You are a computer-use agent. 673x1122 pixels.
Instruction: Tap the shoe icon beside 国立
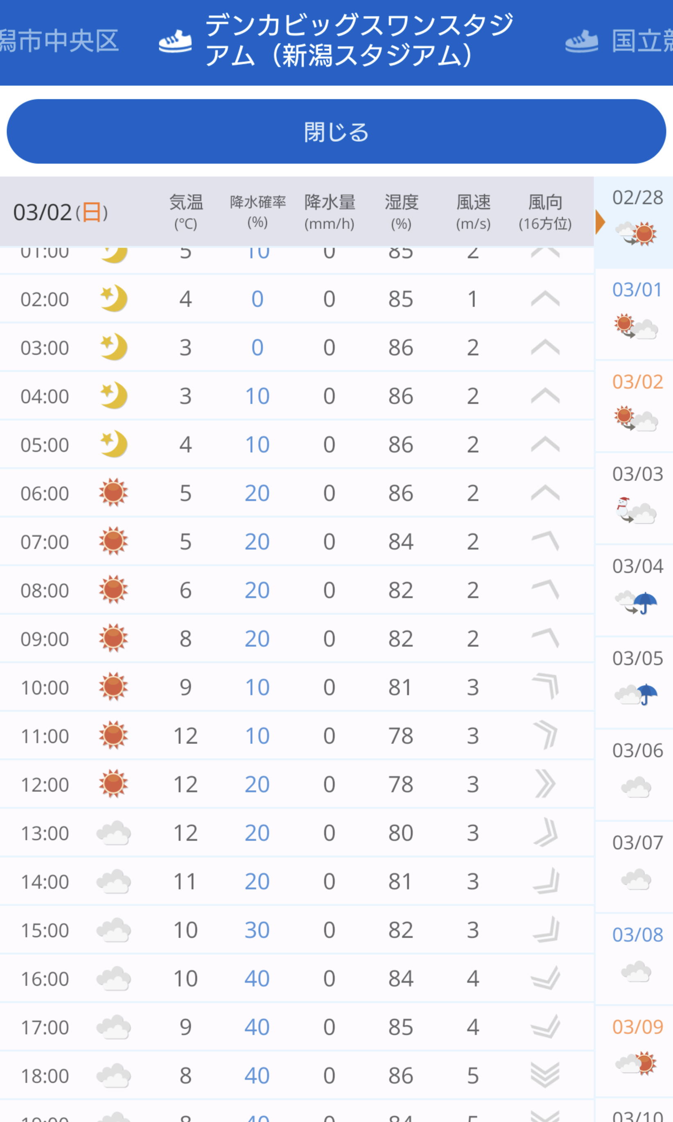(581, 41)
